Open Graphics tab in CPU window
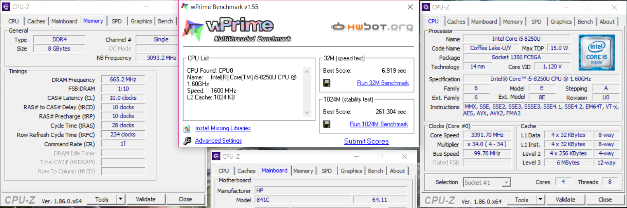 561,22
